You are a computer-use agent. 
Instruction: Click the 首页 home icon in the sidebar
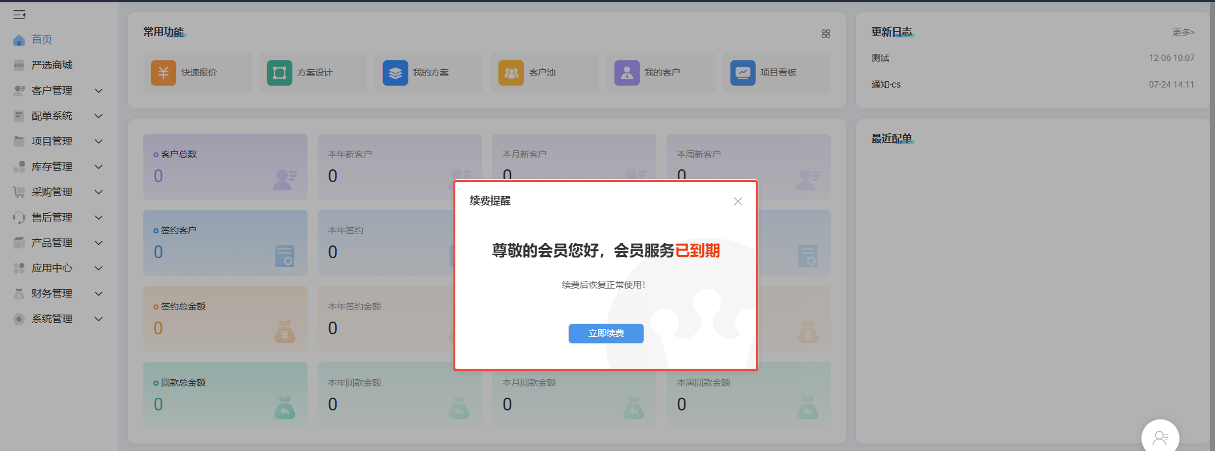[19, 40]
